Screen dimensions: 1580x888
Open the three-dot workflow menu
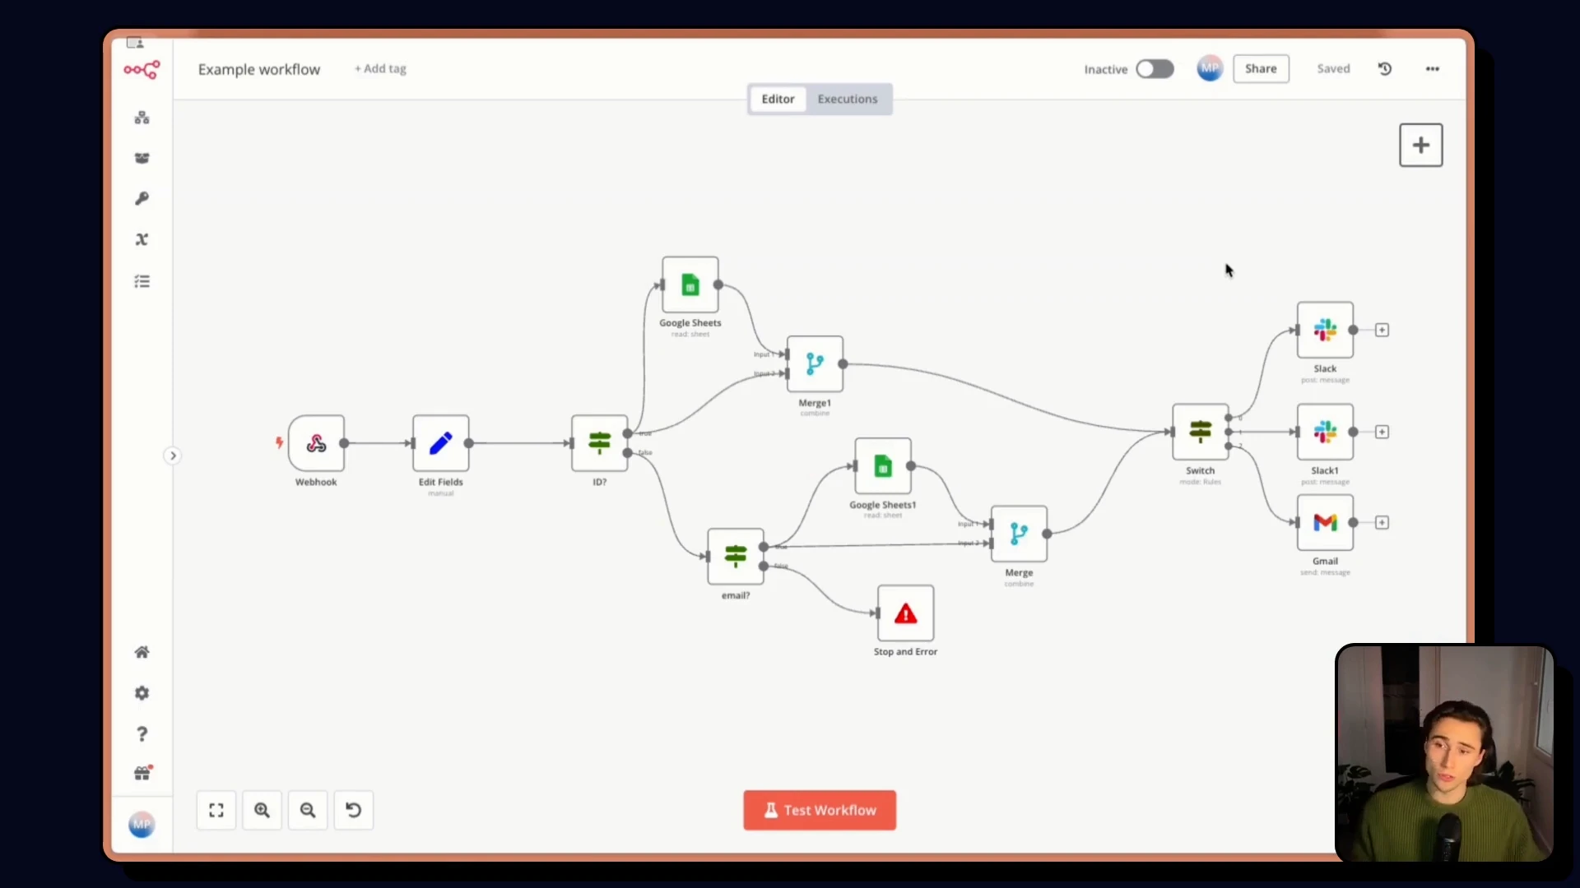tap(1433, 69)
